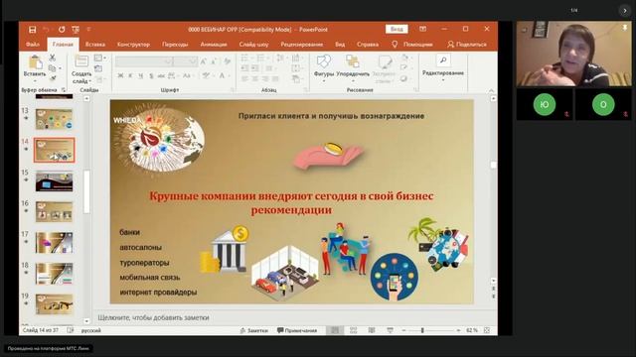Click the notes field to add notes
Viewport: 636px width, 357px height.
coord(294,317)
